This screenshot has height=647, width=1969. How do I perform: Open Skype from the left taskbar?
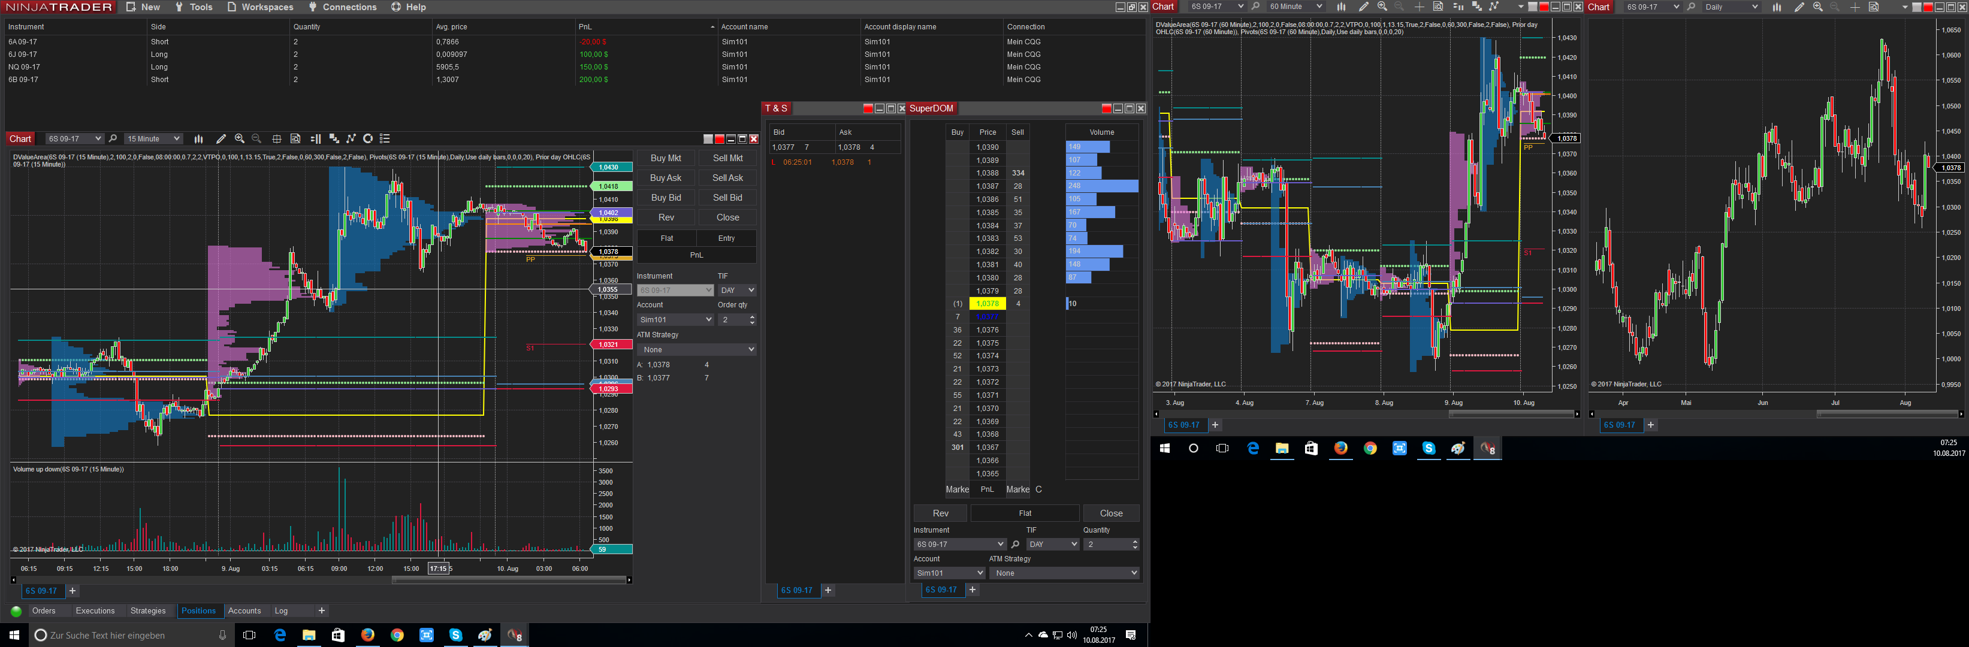(x=455, y=635)
